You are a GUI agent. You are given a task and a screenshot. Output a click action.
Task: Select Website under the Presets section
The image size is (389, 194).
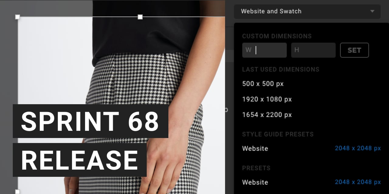point(255,182)
